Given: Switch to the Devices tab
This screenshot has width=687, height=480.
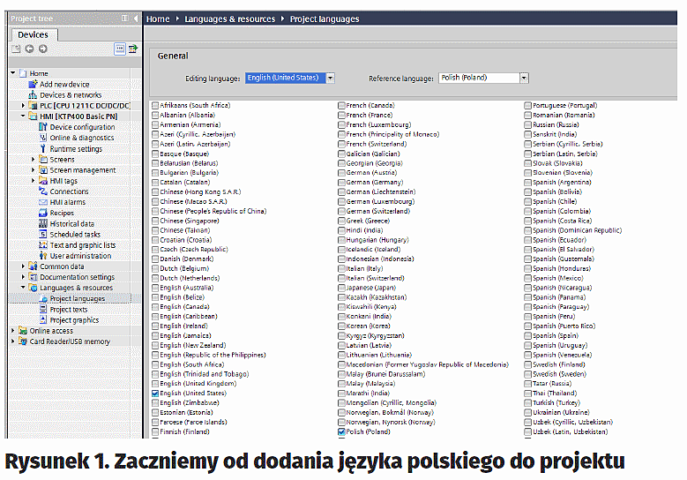Looking at the screenshot, I should click(x=33, y=34).
